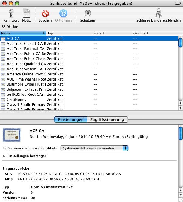Click the certificate list vertical scrollbar thumb
The height and width of the screenshot is (202, 183).
180,42
